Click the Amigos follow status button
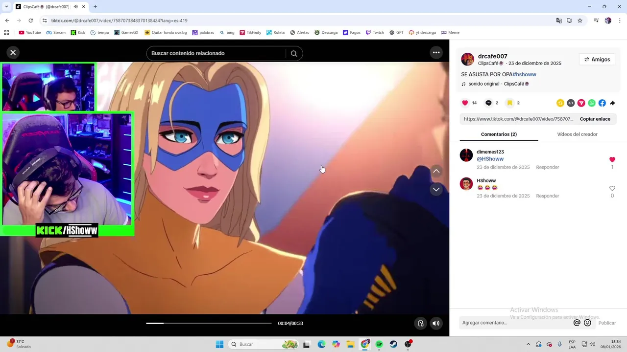 [x=597, y=60]
